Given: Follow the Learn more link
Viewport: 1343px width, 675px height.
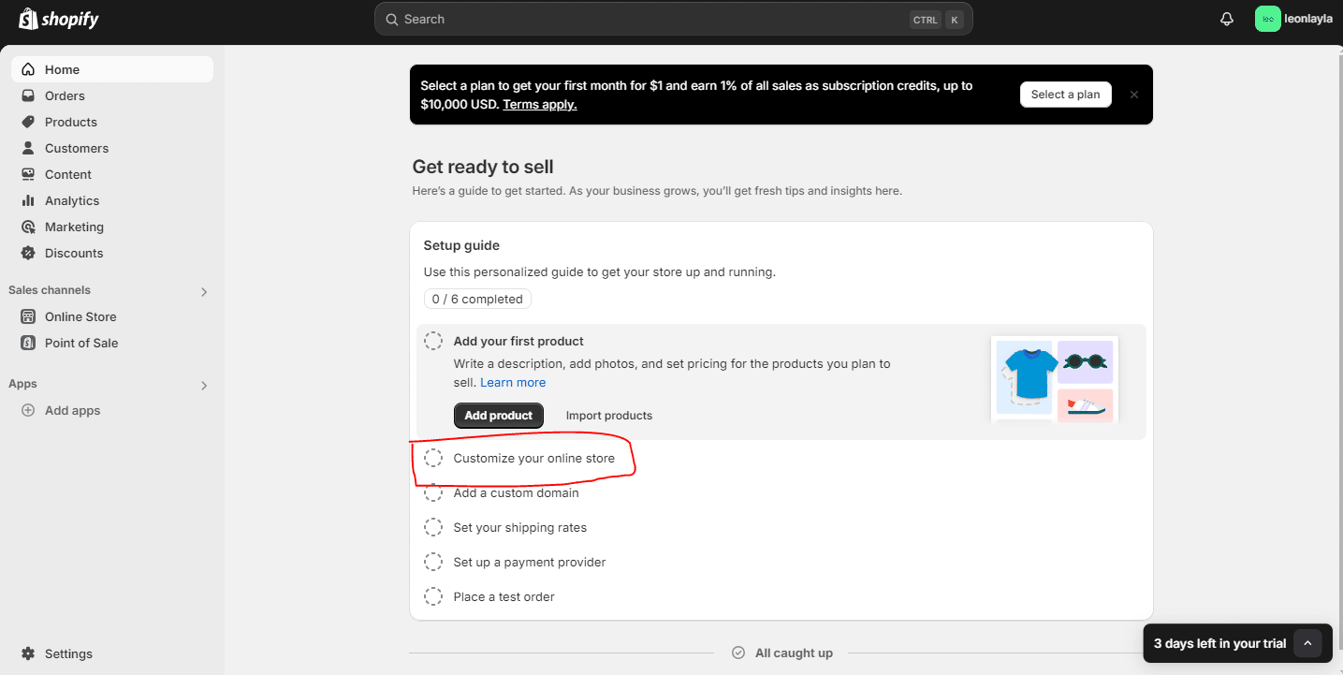Looking at the screenshot, I should point(513,382).
